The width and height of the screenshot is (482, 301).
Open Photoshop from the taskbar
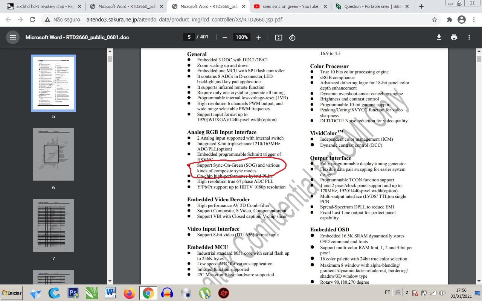coord(73,293)
